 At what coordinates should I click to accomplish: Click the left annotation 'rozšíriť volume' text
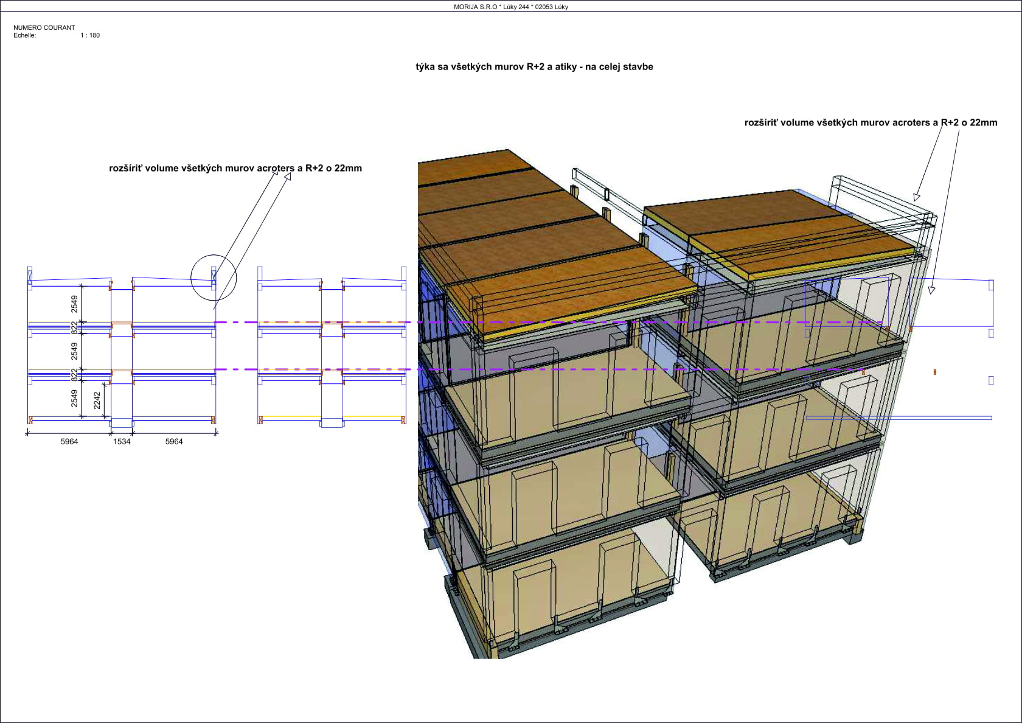point(235,168)
